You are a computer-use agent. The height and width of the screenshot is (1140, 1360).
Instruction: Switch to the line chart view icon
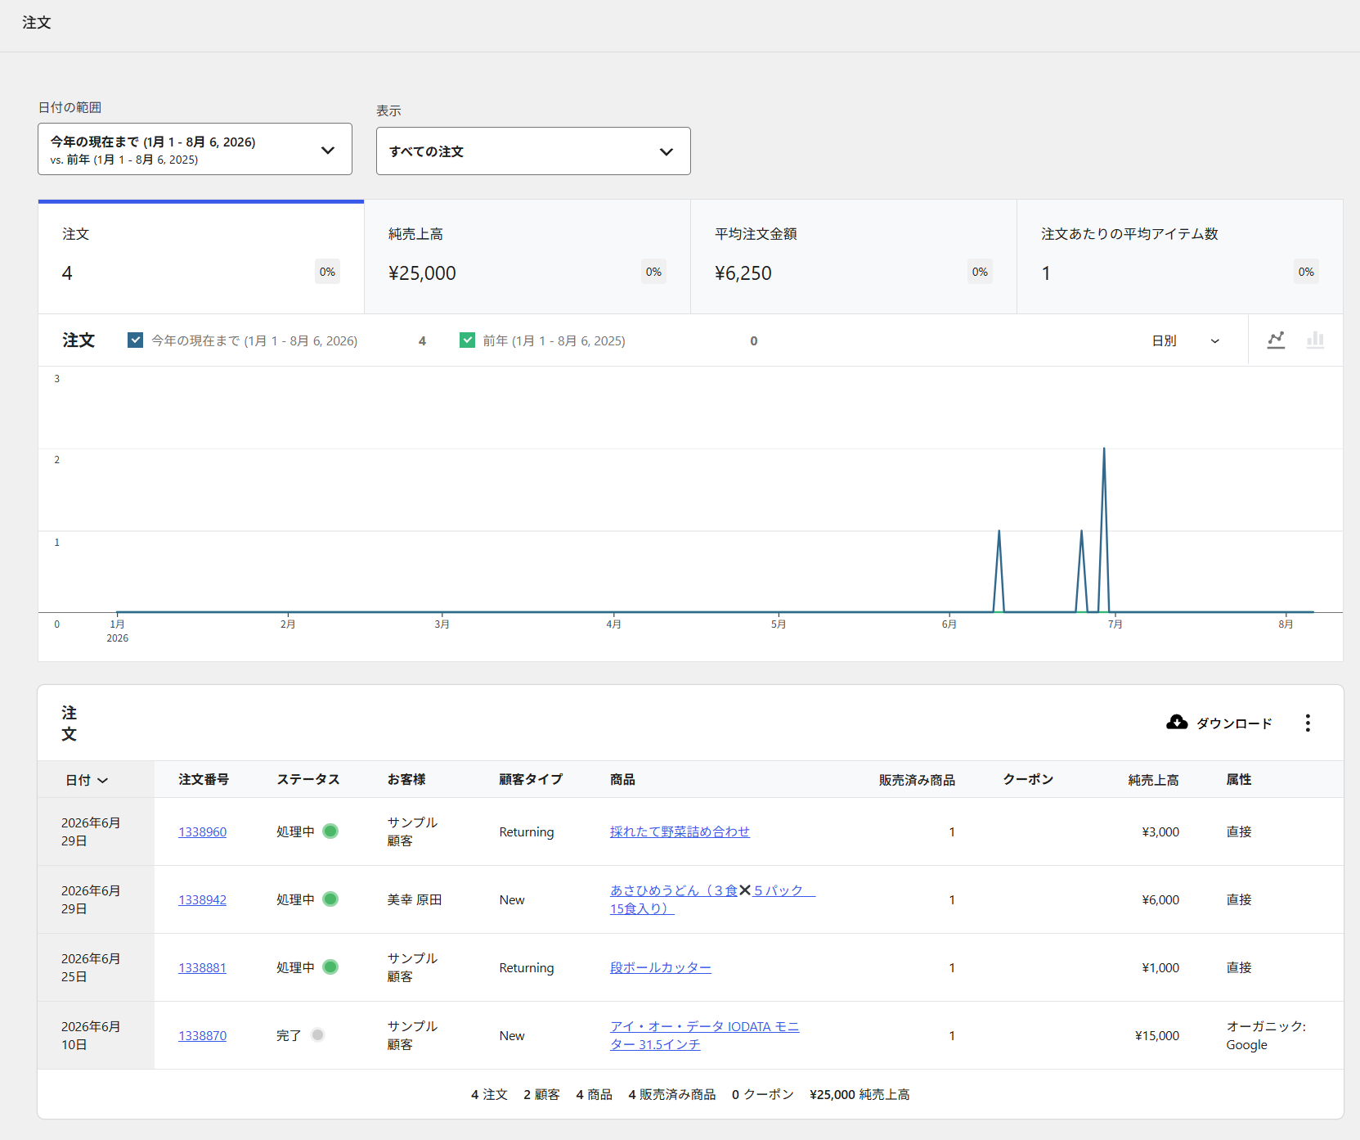[x=1276, y=340]
